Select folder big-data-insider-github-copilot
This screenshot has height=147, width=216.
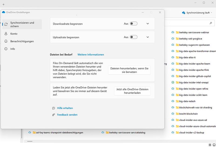tap(195, 76)
